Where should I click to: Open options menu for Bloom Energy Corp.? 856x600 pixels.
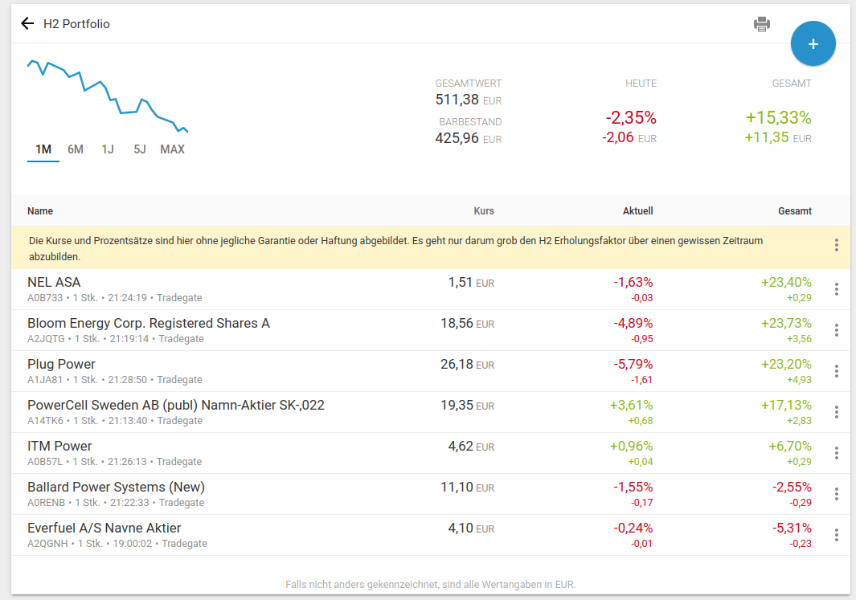[x=836, y=330]
